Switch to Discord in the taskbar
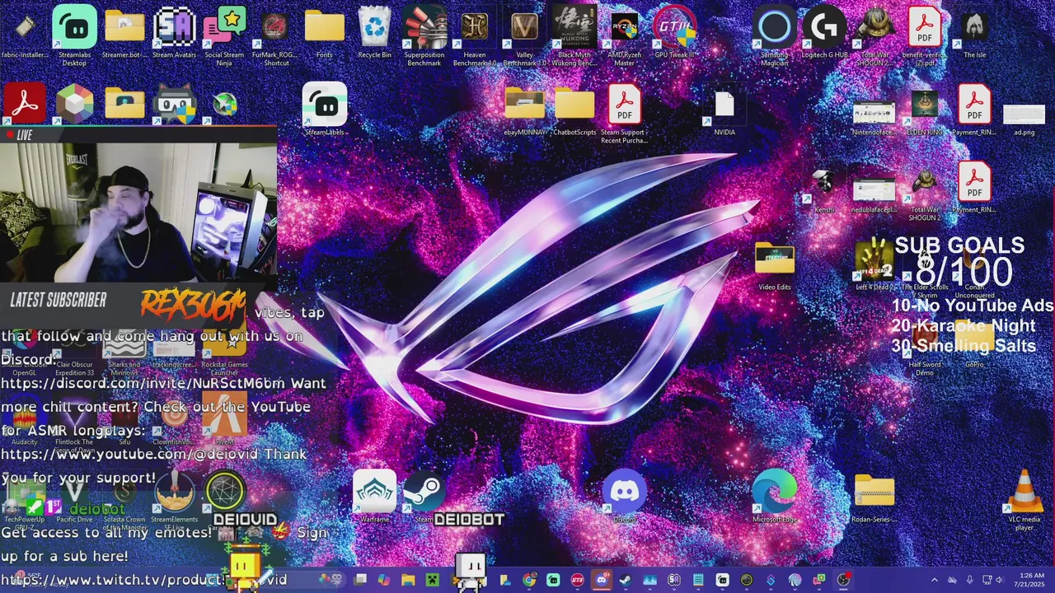1055x593 pixels. [602, 580]
